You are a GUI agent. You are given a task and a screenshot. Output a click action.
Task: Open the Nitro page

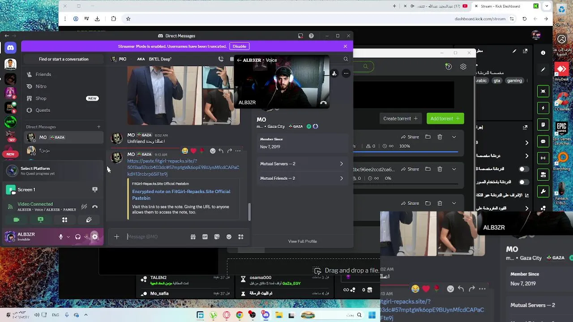[64, 86]
